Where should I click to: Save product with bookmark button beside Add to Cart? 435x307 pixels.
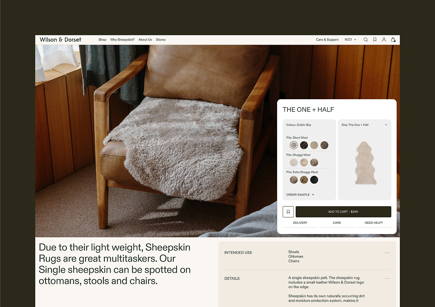[288, 212]
